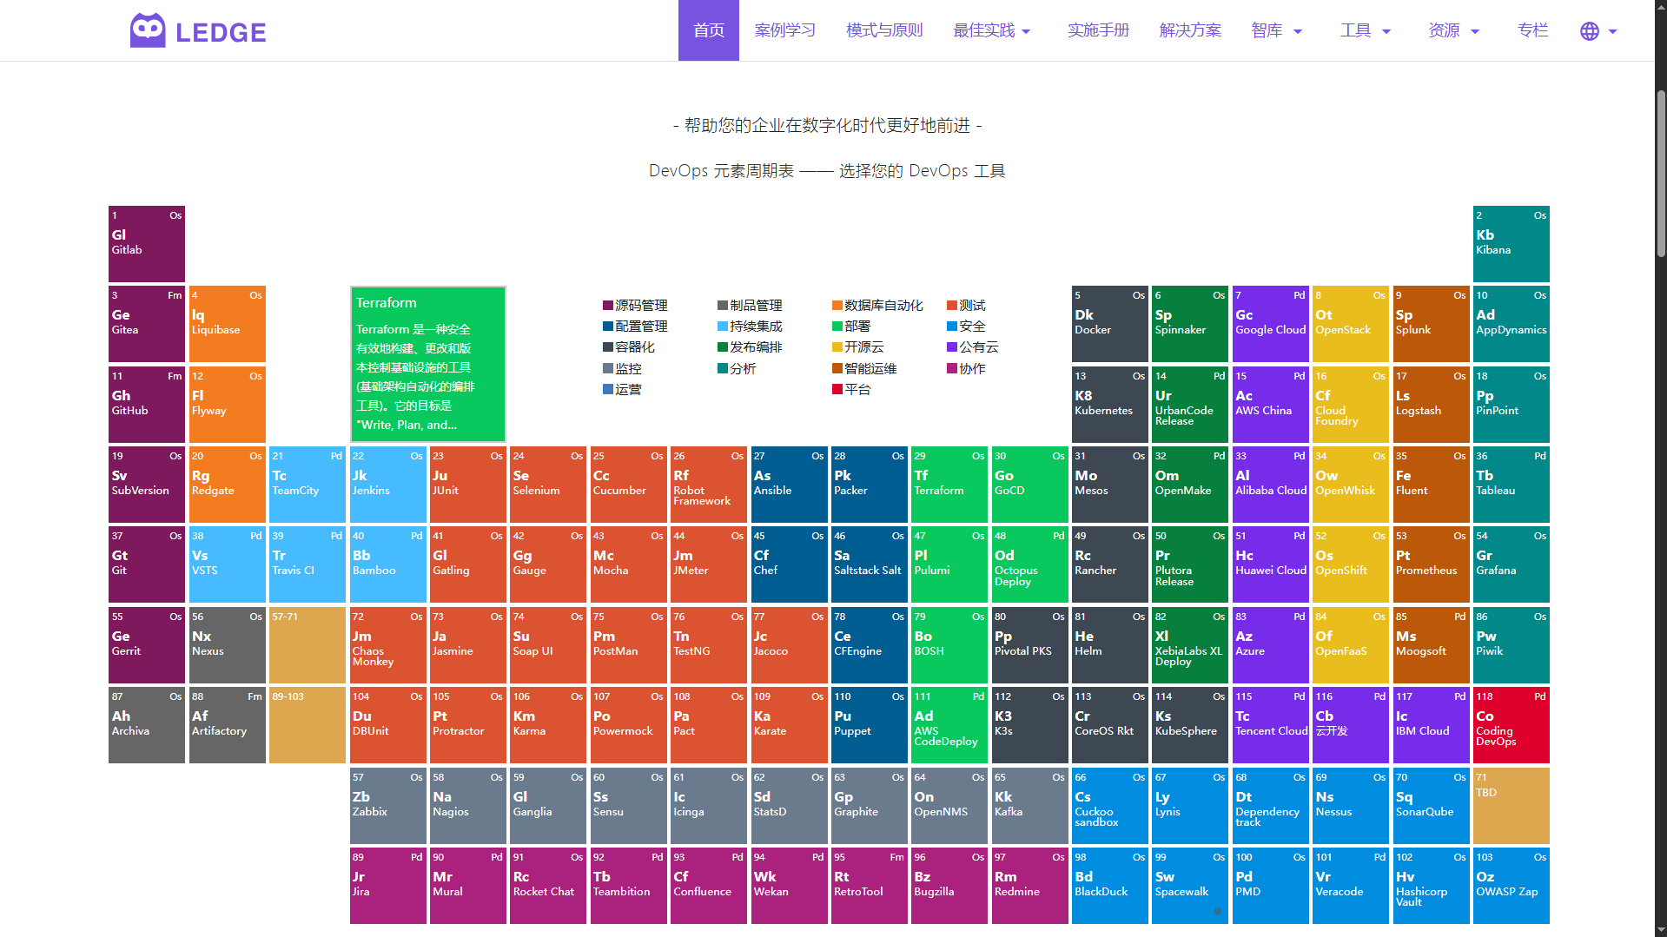Screen dimensions: 1667x937
Task: Click the Redmine element tile
Action: 1030,886
